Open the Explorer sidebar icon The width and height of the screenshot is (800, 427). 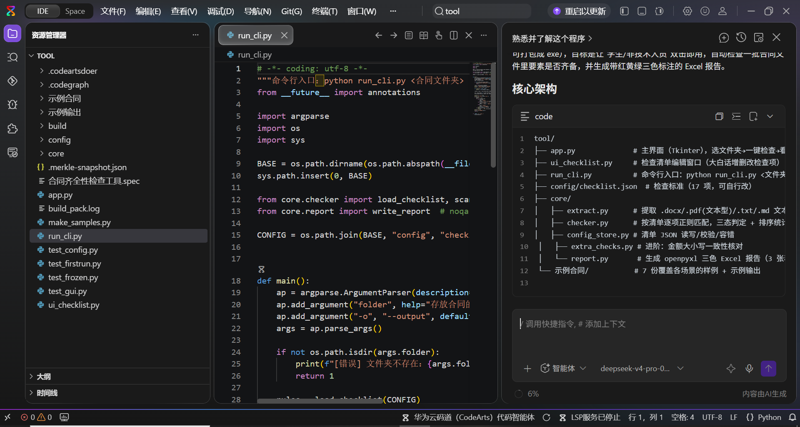[12, 33]
